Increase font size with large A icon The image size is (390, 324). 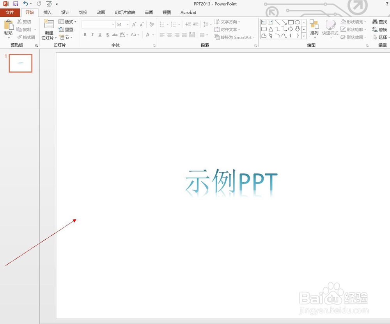click(134, 25)
